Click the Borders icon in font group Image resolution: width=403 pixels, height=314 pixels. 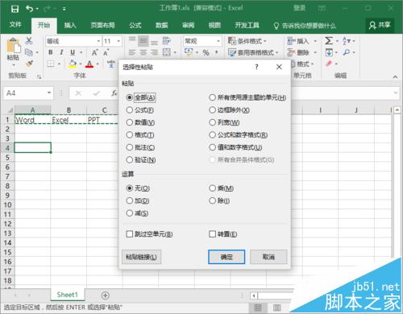point(51,64)
